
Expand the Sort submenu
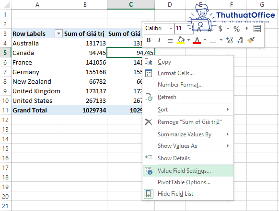pos(188,110)
